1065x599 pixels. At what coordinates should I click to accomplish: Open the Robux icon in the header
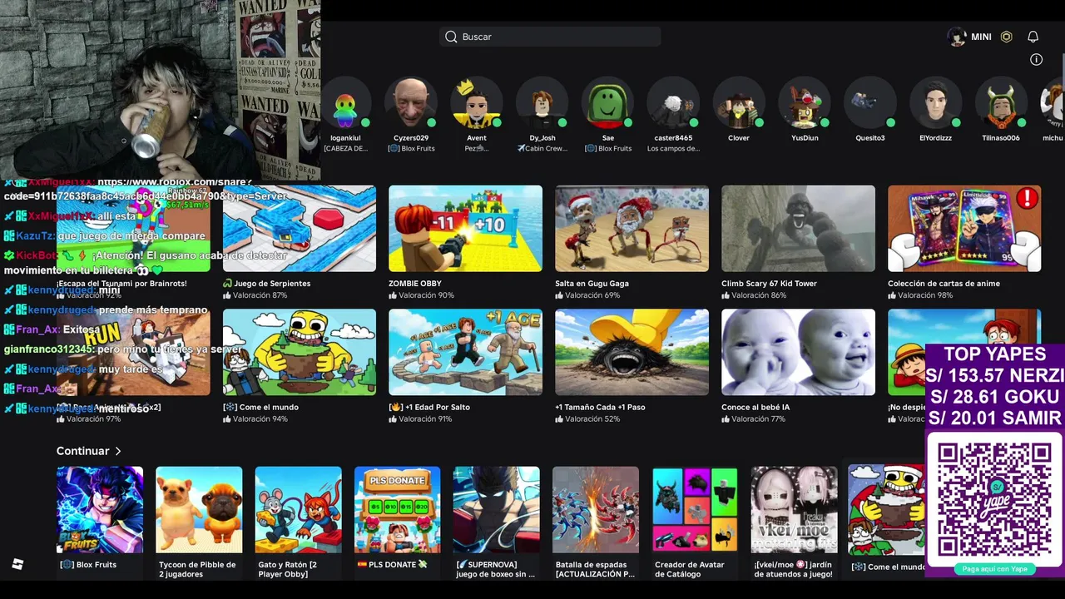tap(1007, 37)
